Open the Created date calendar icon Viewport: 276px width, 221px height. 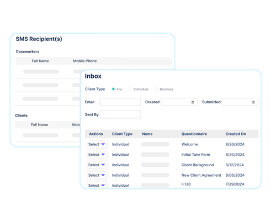click(193, 102)
